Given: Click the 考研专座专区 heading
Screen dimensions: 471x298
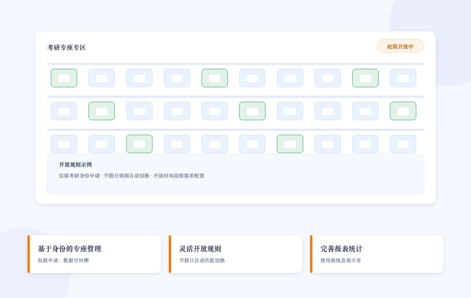Looking at the screenshot, I should tap(66, 47).
